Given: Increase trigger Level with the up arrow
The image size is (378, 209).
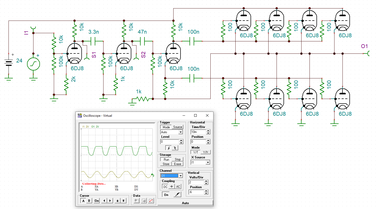Looking at the screenshot, I should pyautogui.click(x=181, y=140).
